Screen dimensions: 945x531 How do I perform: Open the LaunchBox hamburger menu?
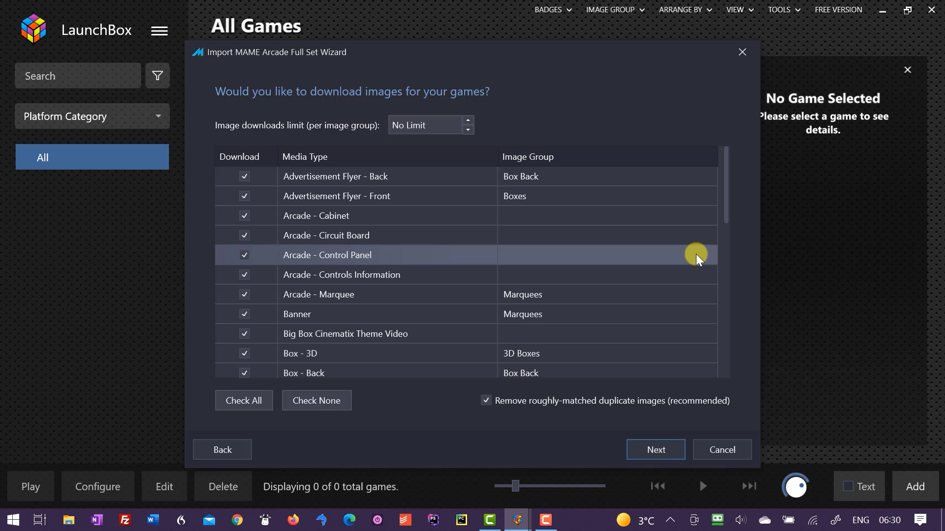pos(159,31)
